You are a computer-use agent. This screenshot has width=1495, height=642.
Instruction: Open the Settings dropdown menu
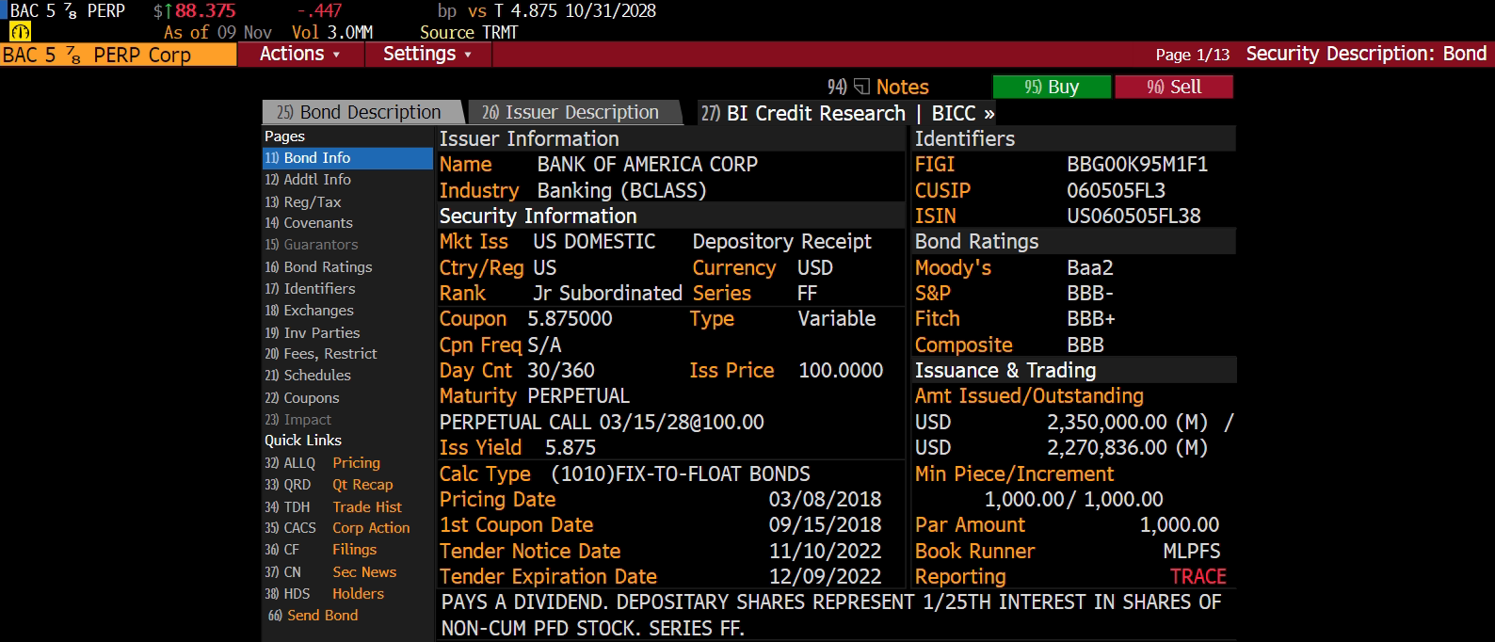click(426, 54)
